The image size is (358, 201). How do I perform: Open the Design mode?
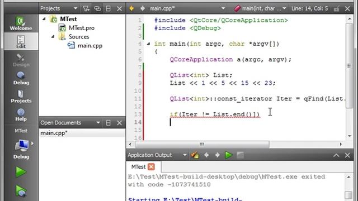(21, 60)
